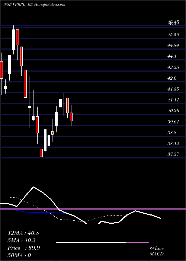186x261 pixels.
Task: Click the lowest red candle near 37.37
Action: 41,153
